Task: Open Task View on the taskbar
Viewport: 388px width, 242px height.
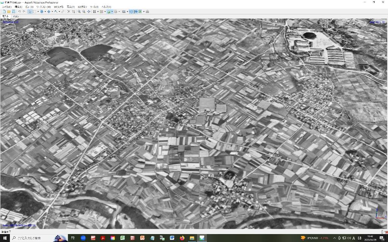Action: (73, 238)
